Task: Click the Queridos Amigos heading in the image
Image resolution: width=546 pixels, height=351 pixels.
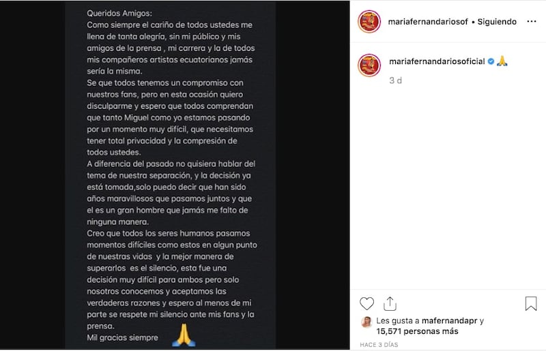Action: click(x=119, y=13)
